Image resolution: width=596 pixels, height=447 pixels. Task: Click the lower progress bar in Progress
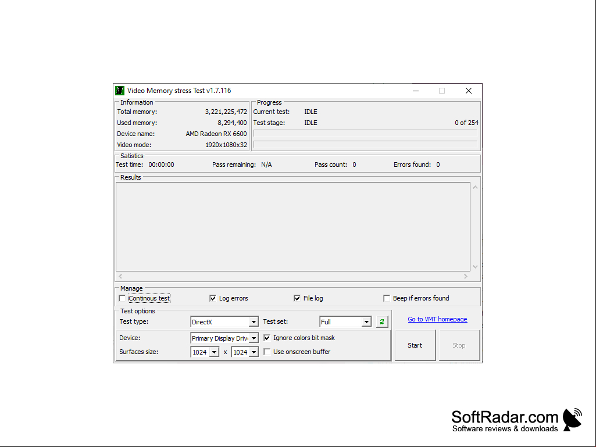365,144
